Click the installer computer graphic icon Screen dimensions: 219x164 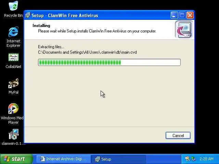click(x=184, y=29)
